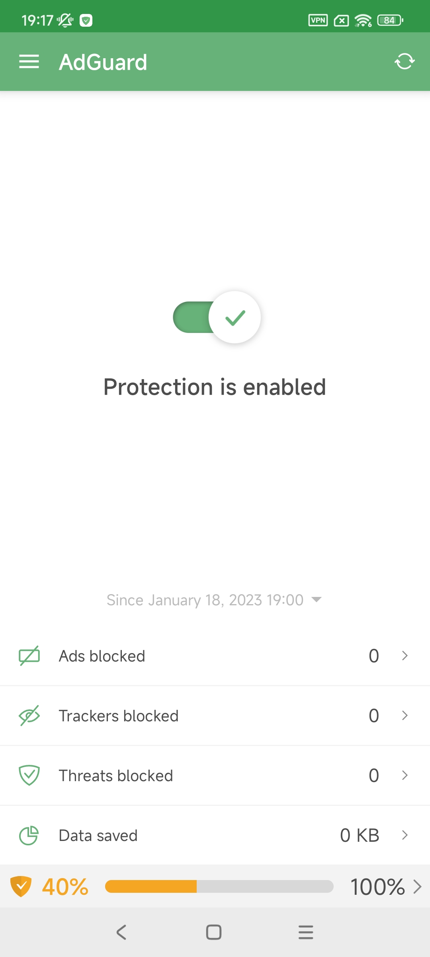This screenshot has width=430, height=957.
Task: Tap the Threats blocked shield icon
Action: pyautogui.click(x=29, y=775)
